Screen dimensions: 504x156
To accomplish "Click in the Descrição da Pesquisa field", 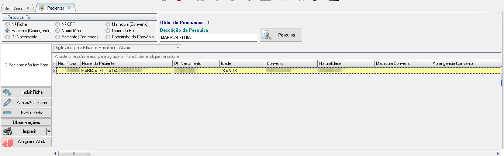I will [x=208, y=38].
